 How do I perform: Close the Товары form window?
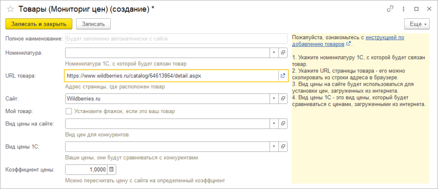429,9
